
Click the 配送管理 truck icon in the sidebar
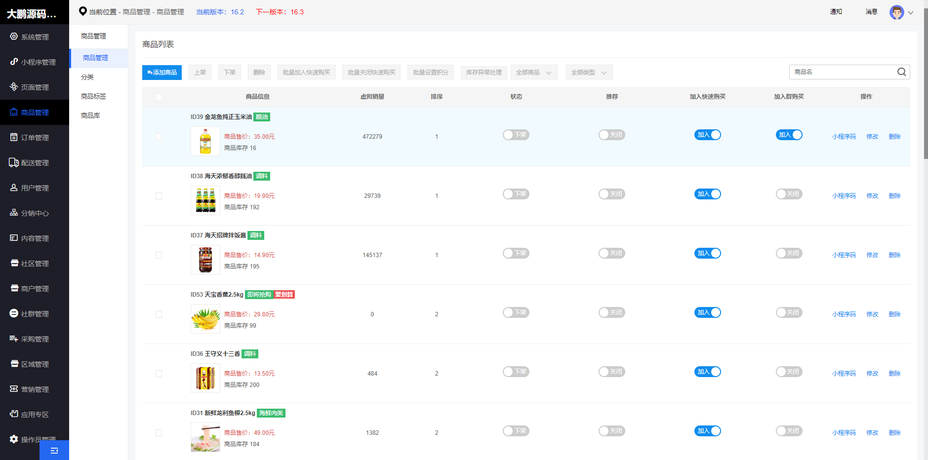tap(14, 162)
